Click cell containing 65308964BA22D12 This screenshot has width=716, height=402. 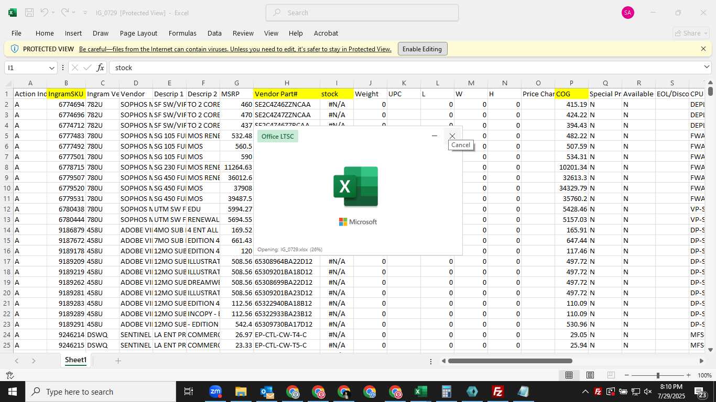click(287, 261)
